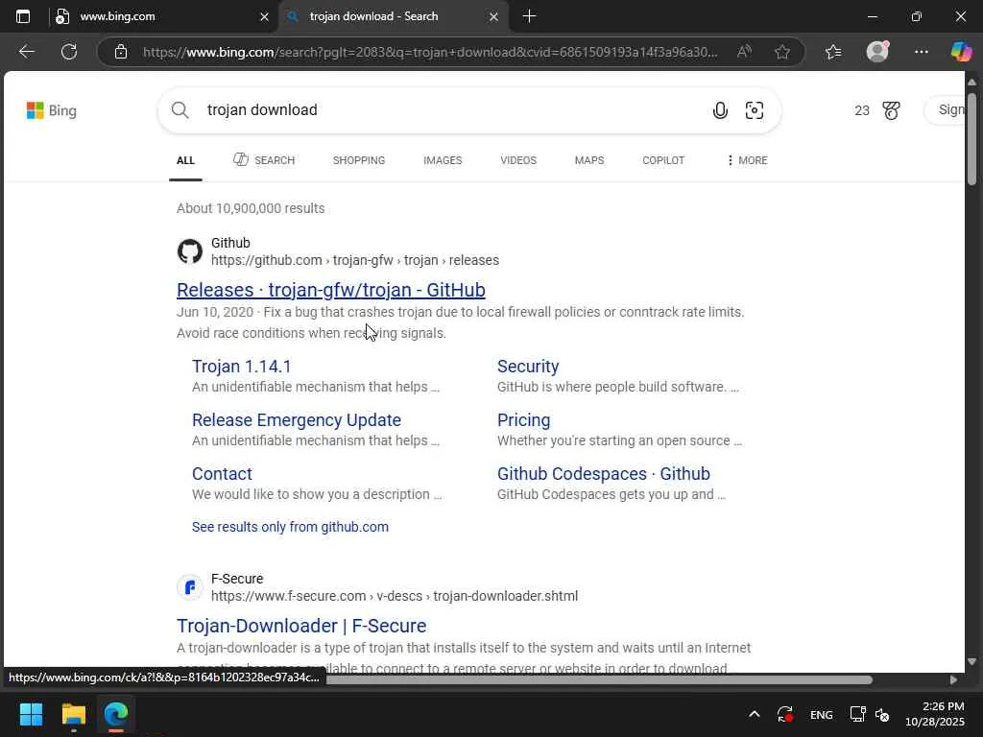The width and height of the screenshot is (983, 737).
Task: Open Trojan-Downloader | F-Secure result
Action: [301, 626]
